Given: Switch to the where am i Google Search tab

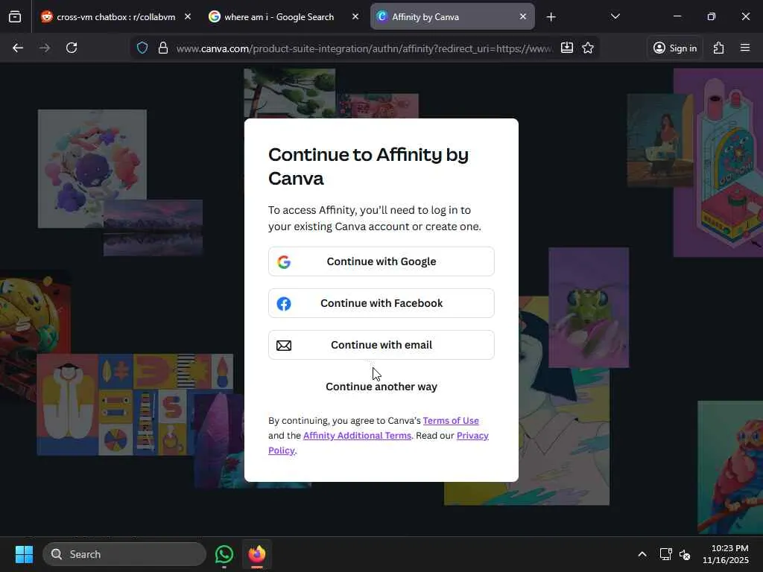Looking at the screenshot, I should [279, 17].
